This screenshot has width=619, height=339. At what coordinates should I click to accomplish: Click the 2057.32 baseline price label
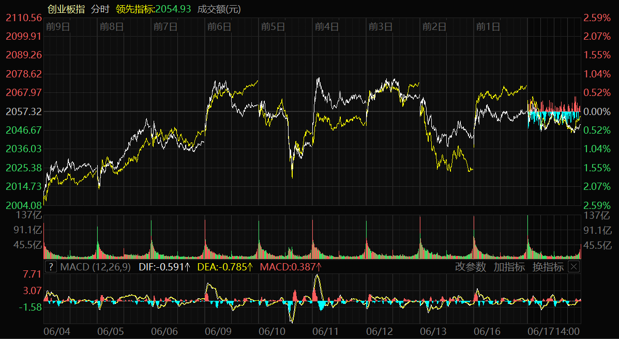coord(24,111)
